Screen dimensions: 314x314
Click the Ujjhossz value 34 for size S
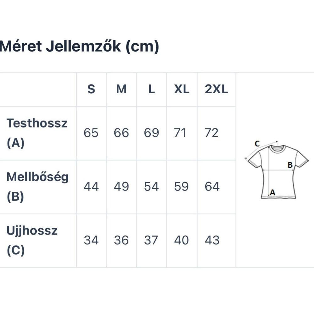tap(91, 240)
